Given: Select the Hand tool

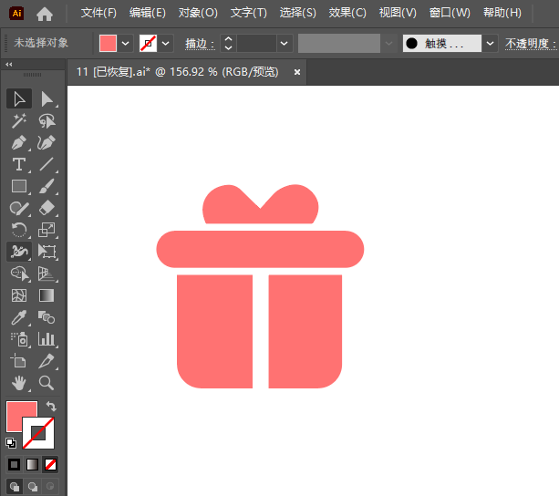Looking at the screenshot, I should [x=19, y=383].
